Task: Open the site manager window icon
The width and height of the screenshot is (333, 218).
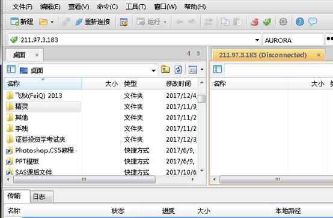Action: 124,22
